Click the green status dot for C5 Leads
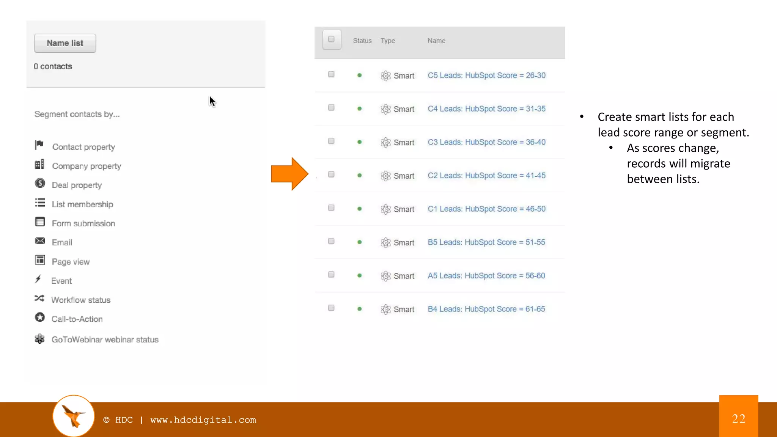The image size is (777, 437). (x=359, y=75)
